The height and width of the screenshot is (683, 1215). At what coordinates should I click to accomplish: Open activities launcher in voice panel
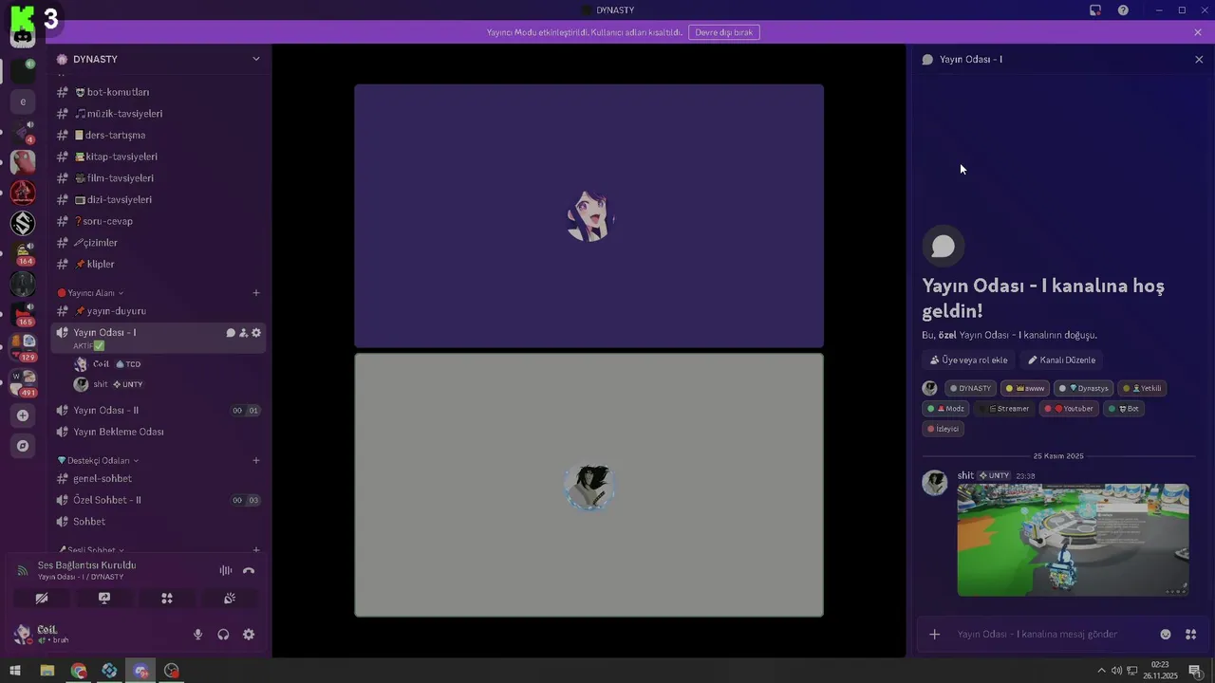click(x=167, y=599)
